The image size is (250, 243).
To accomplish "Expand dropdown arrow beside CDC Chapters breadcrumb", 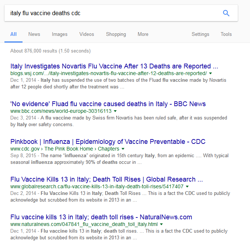I will [122, 149].
